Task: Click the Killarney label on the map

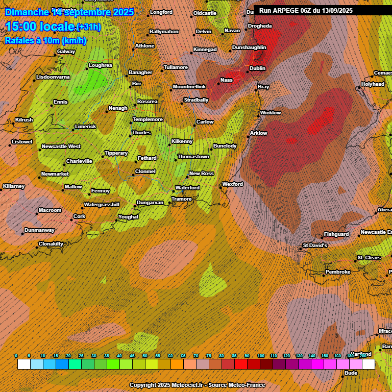Action: click(14, 186)
